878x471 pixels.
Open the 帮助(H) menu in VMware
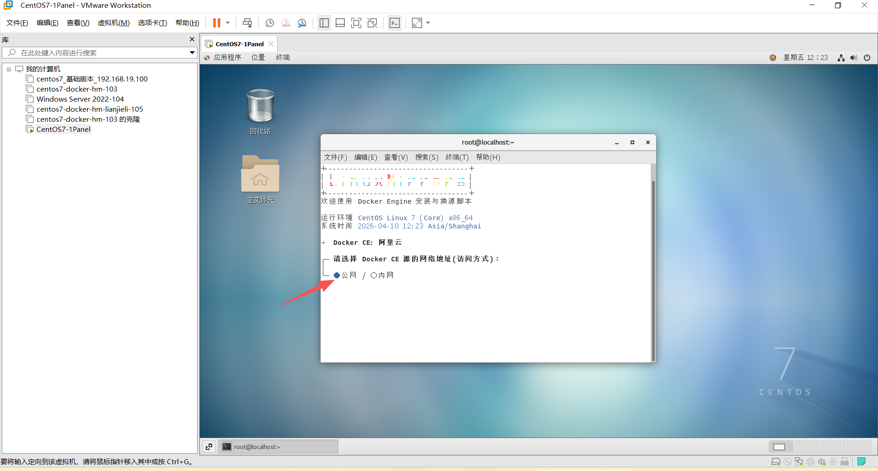187,23
